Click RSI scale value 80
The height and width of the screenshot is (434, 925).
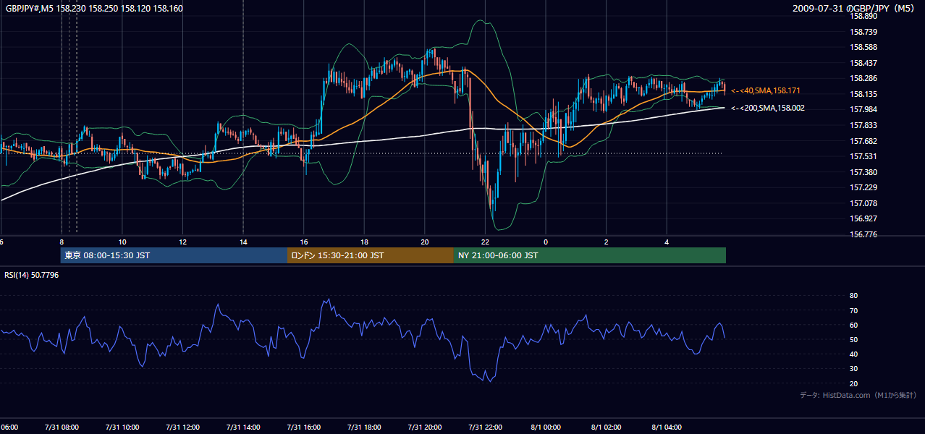[x=853, y=296]
